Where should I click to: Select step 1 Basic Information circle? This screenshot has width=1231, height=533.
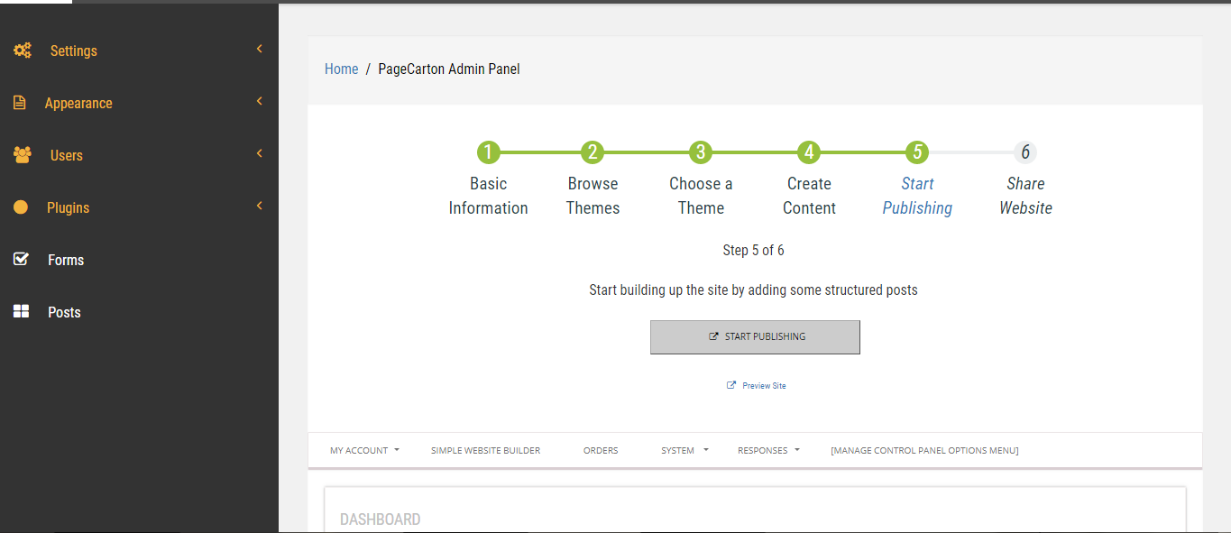[488, 152]
